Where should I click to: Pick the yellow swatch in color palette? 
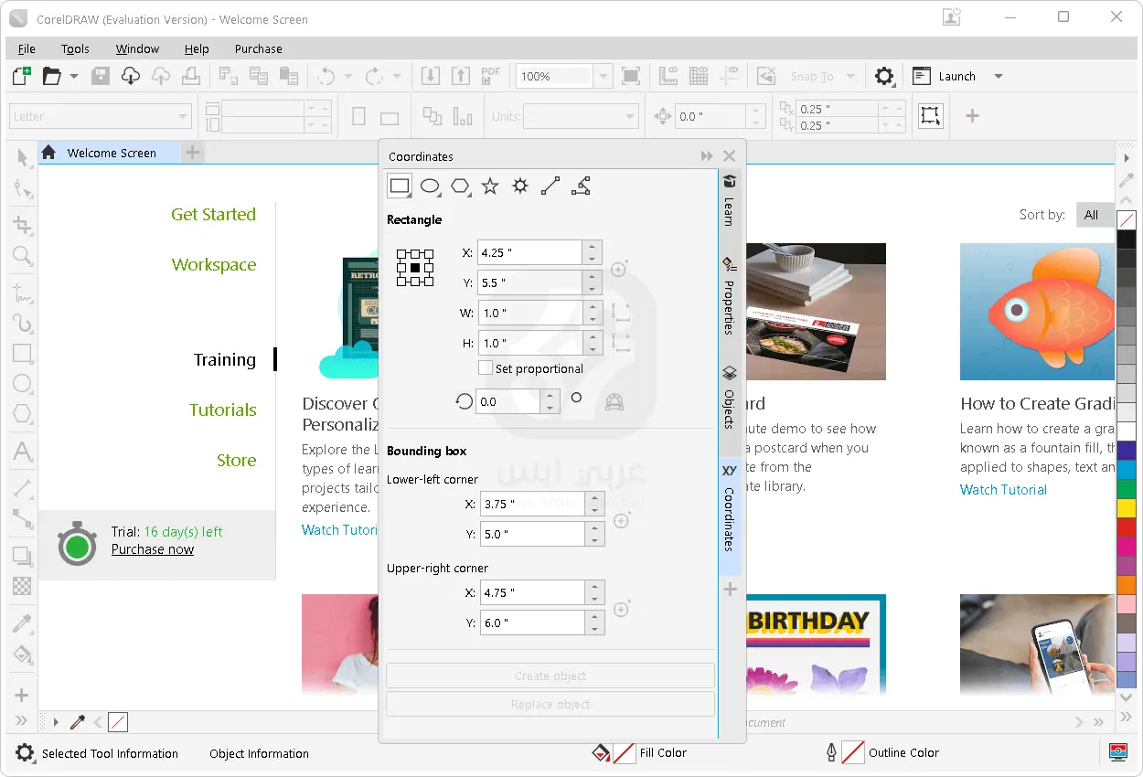click(1127, 507)
